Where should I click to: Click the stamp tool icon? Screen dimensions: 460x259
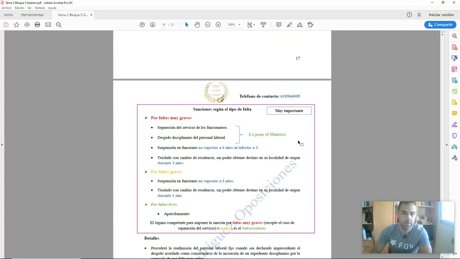310,25
